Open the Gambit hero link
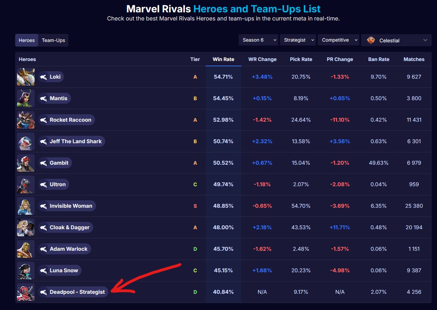Screen dimensions: 437x310 (x=55, y=163)
